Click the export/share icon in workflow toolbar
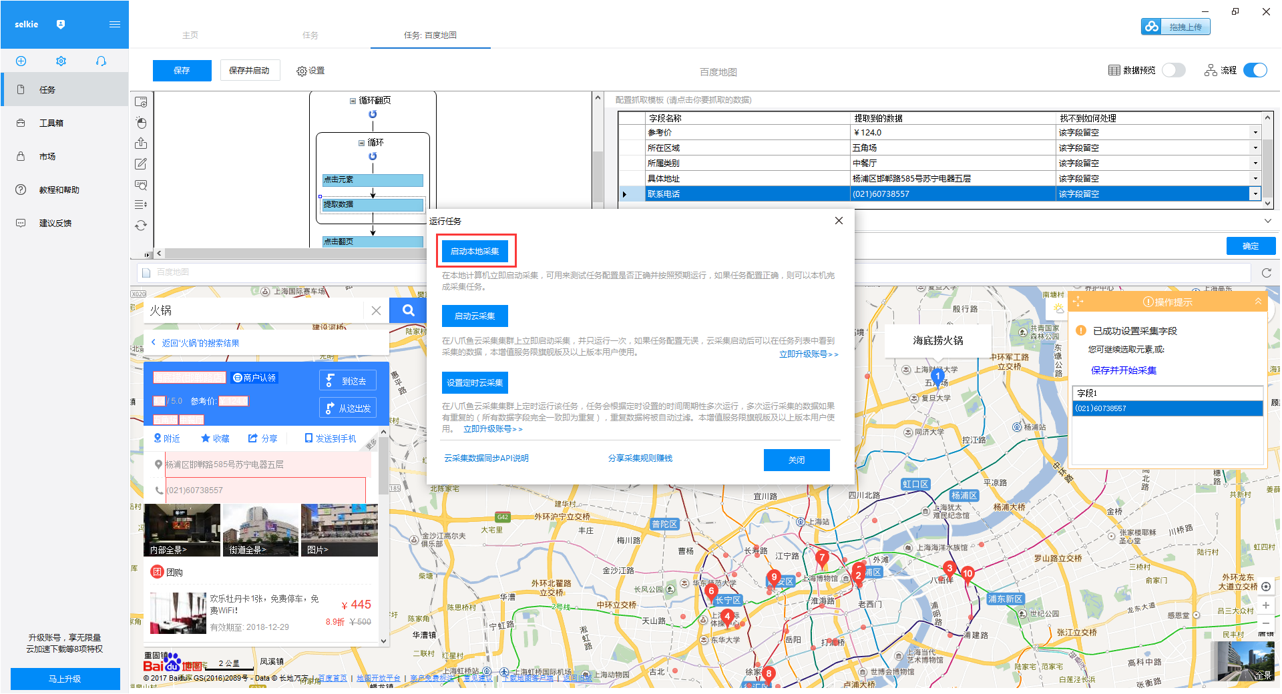This screenshot has height=694, width=1282. [x=141, y=143]
